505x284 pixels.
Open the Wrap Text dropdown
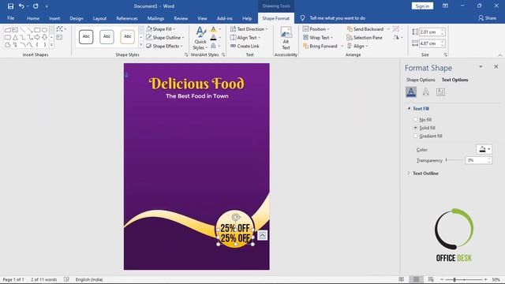(317, 38)
